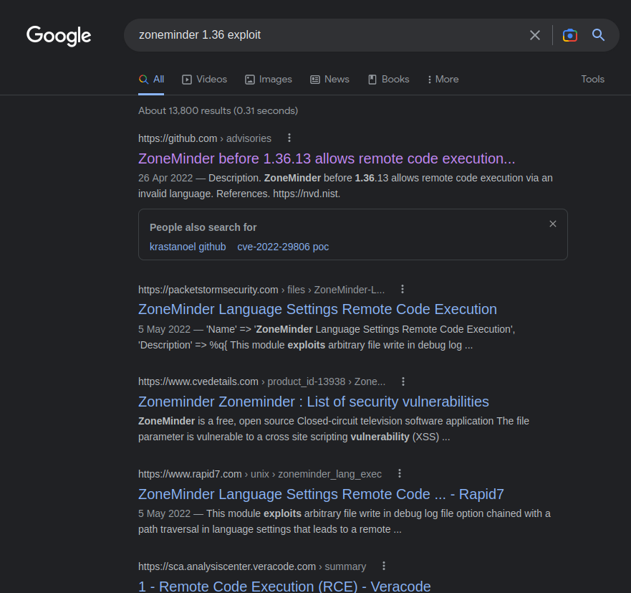
Task: Click the www.cvedetails.com URL breadcrumb
Action: click(262, 382)
